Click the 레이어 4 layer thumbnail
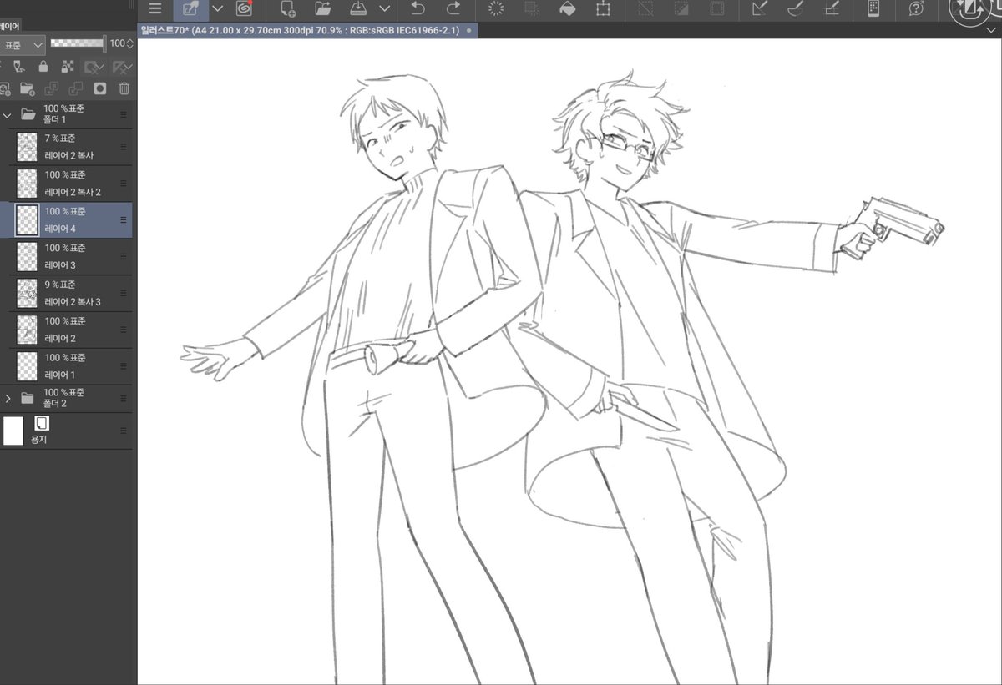This screenshot has width=1002, height=685. click(x=28, y=221)
